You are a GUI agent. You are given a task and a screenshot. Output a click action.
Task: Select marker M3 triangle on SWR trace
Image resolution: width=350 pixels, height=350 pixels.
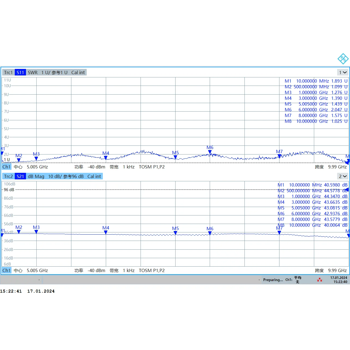tap(36, 159)
